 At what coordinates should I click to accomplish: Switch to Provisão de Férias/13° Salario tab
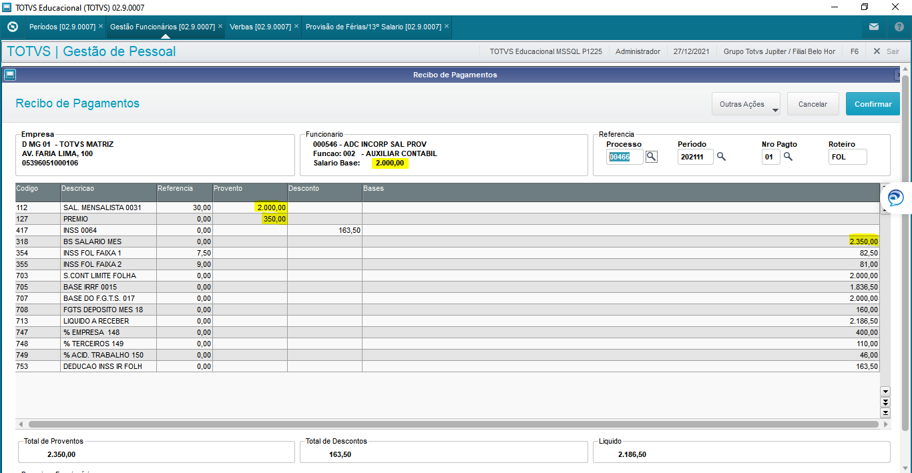373,27
